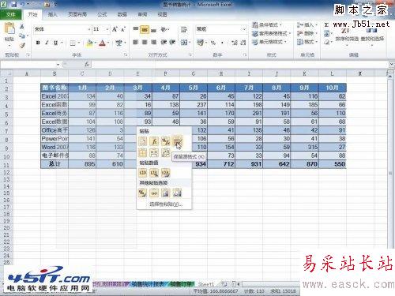
Task: Choose Keep Source Column Widths paste option
Action: pos(154,152)
